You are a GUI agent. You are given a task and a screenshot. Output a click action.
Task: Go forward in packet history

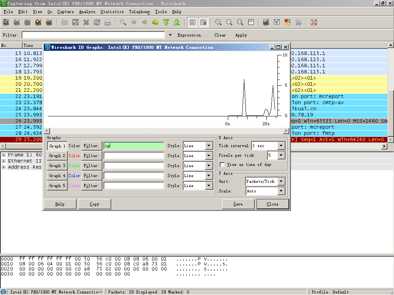[145, 22]
